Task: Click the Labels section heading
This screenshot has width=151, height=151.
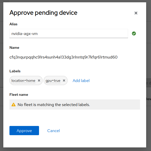Action: (x=15, y=71)
